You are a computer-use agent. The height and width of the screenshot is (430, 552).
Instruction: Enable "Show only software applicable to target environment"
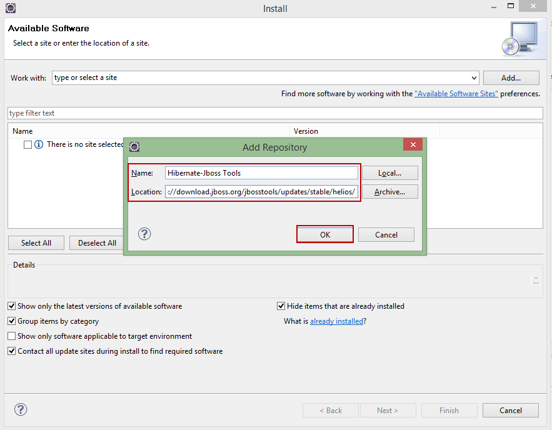(x=11, y=336)
